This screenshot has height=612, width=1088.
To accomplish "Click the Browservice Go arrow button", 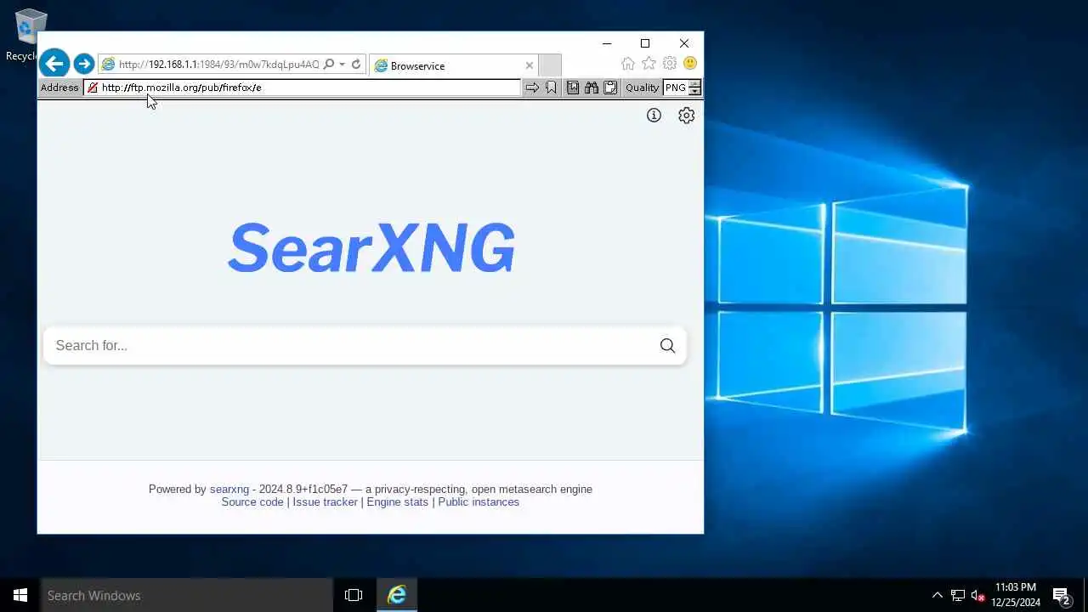I will pyautogui.click(x=532, y=88).
